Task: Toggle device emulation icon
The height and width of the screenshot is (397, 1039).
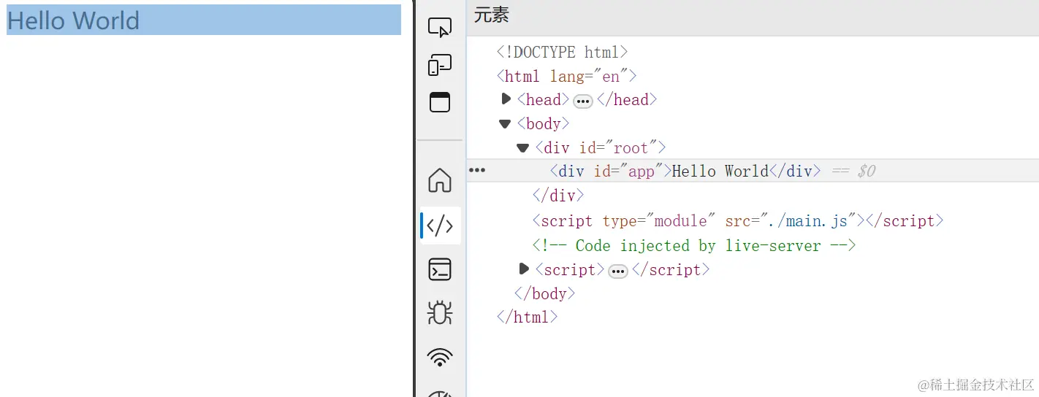Action: 440,65
